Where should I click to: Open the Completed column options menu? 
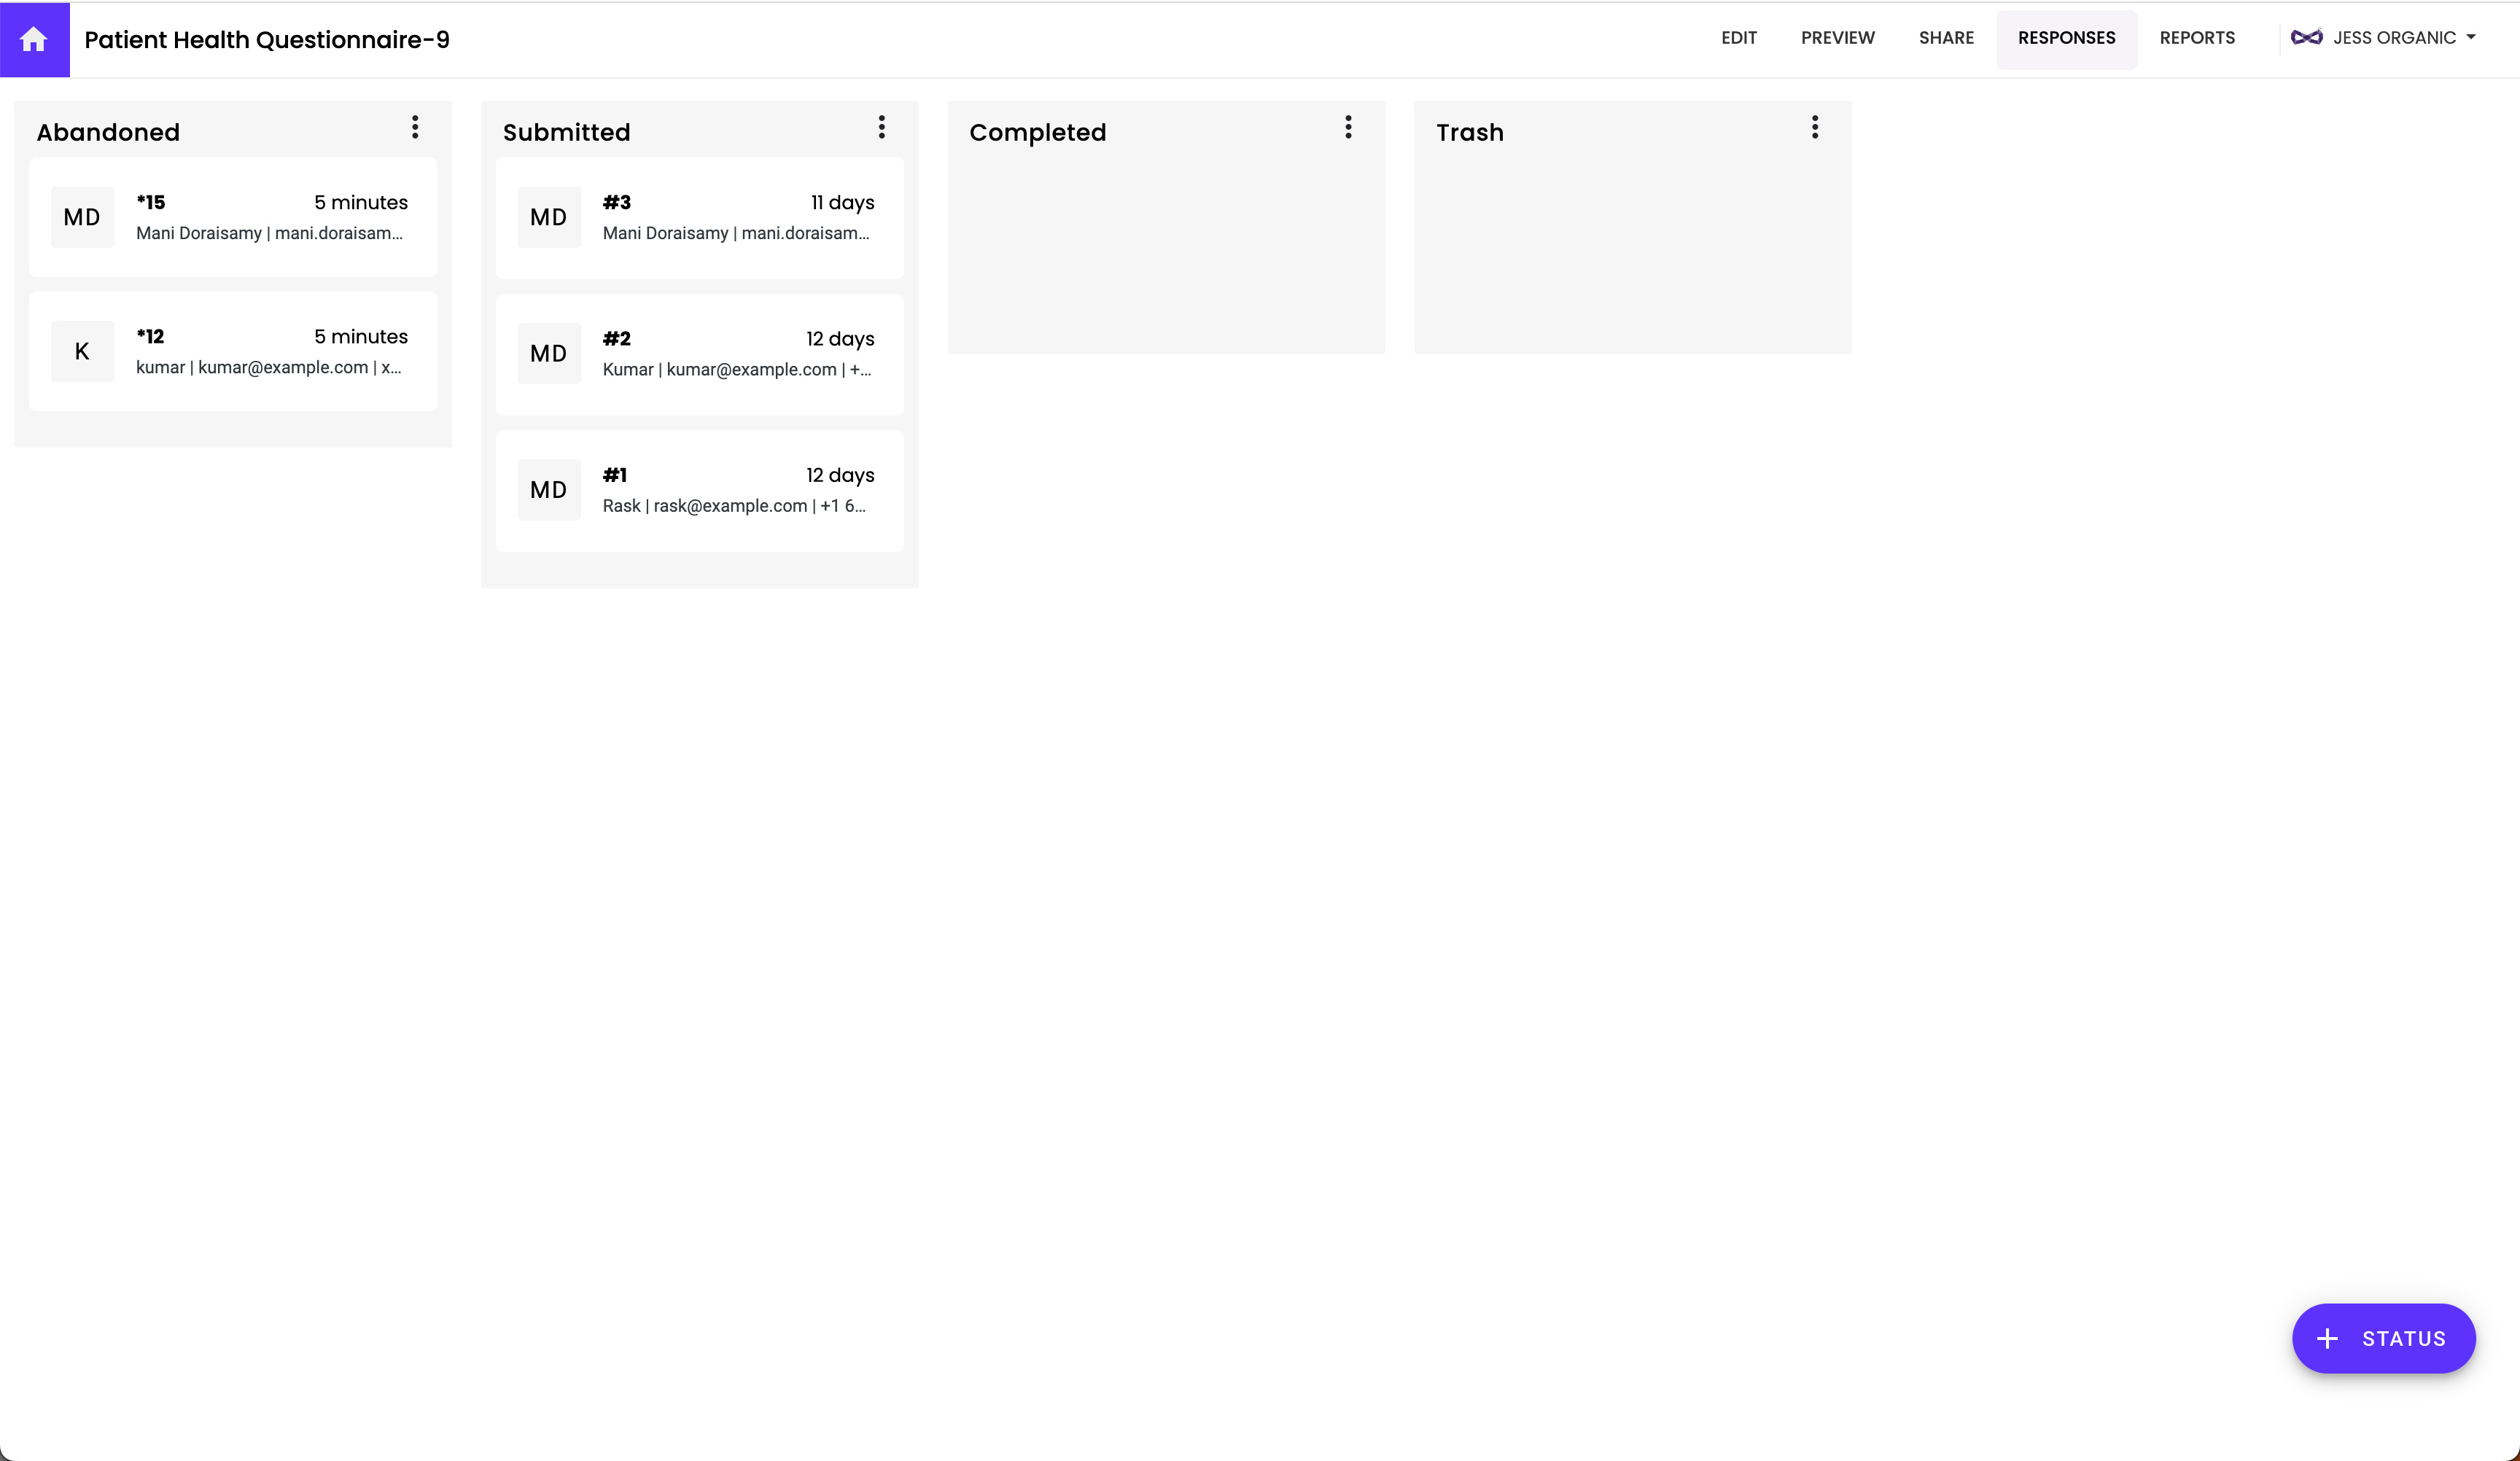coord(1348,127)
